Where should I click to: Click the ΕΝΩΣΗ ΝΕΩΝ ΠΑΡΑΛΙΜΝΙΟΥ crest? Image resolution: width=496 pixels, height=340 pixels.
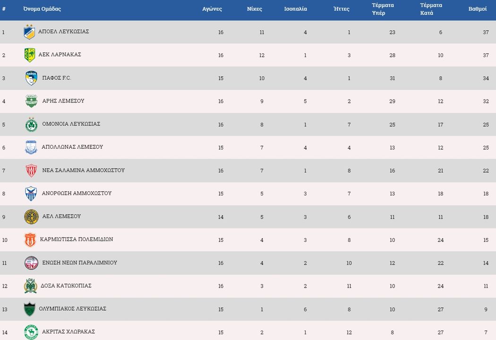tap(31, 263)
